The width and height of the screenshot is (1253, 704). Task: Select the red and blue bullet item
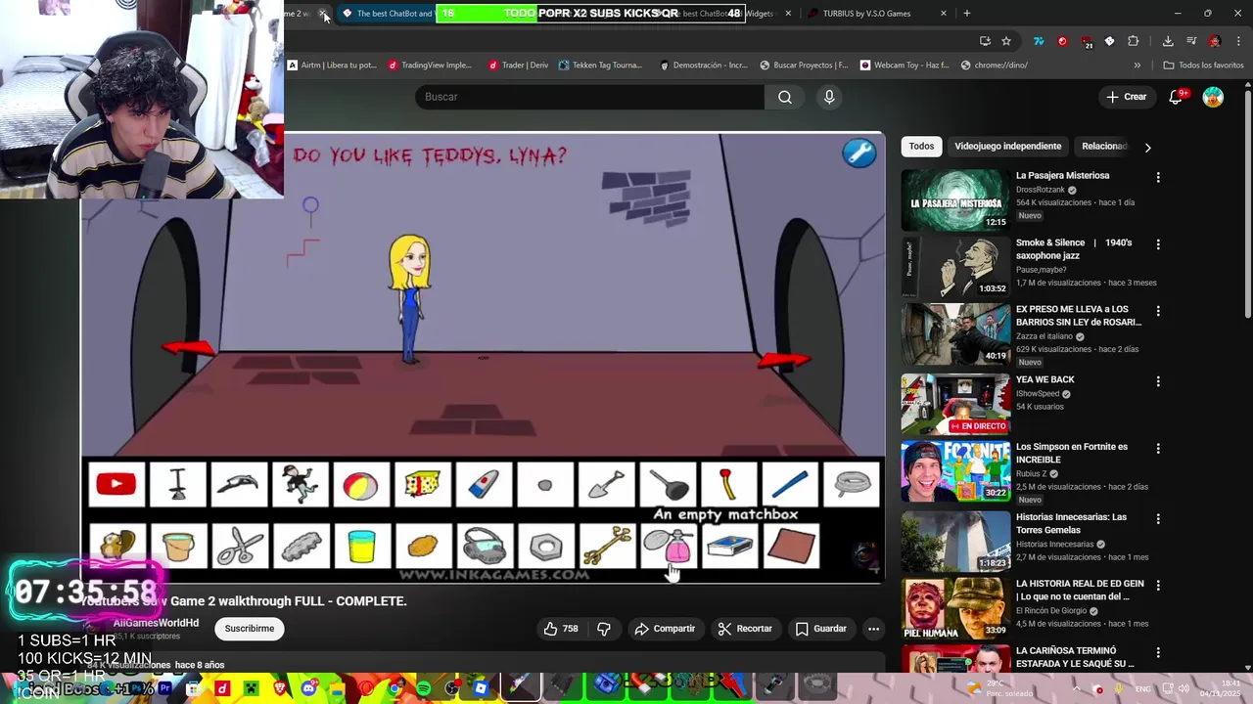[484, 484]
